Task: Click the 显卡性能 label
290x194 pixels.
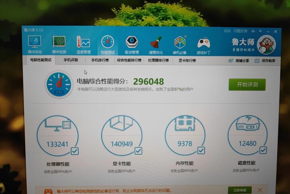Action: (121, 163)
